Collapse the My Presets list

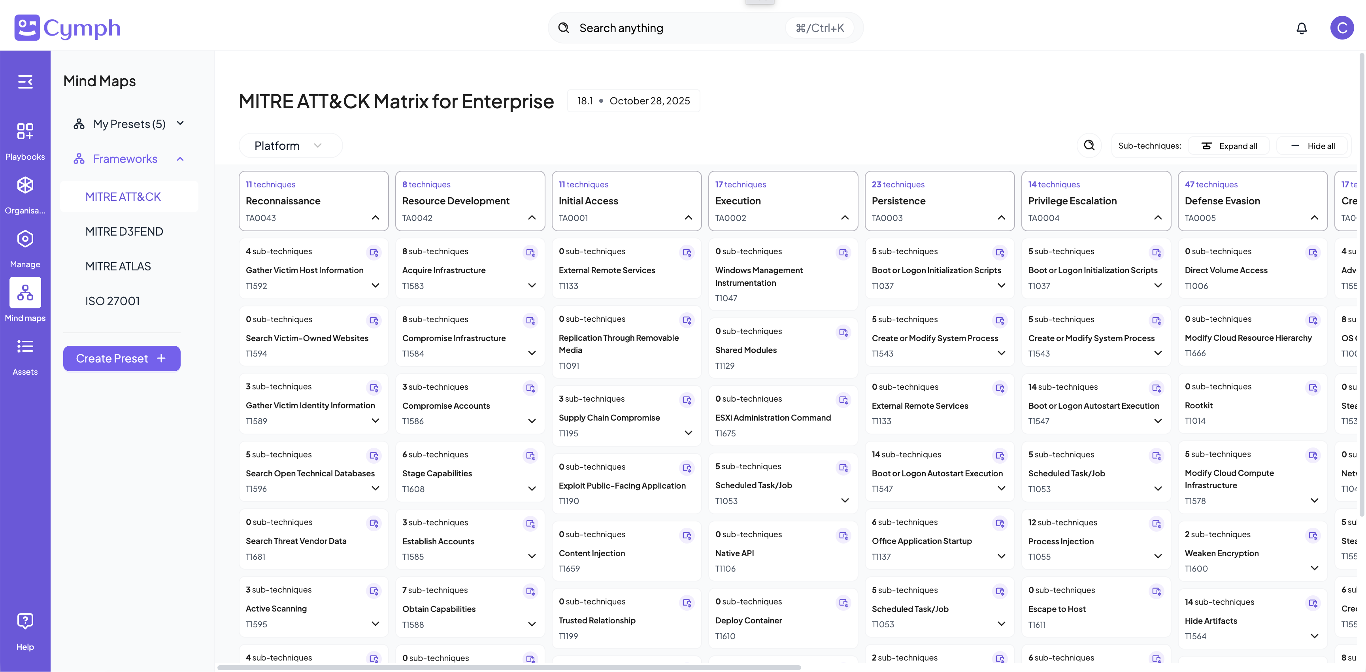point(180,123)
